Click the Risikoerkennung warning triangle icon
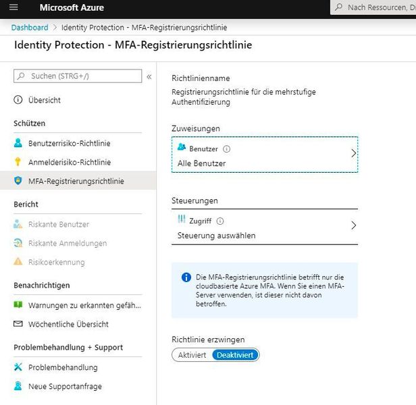Viewport: 416px width, 405px height. (18, 261)
